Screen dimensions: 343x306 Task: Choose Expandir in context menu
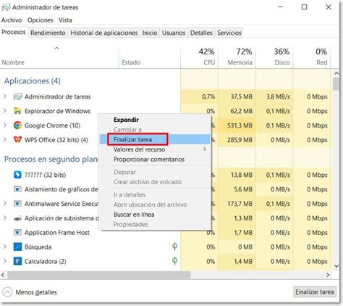[x=156, y=120]
